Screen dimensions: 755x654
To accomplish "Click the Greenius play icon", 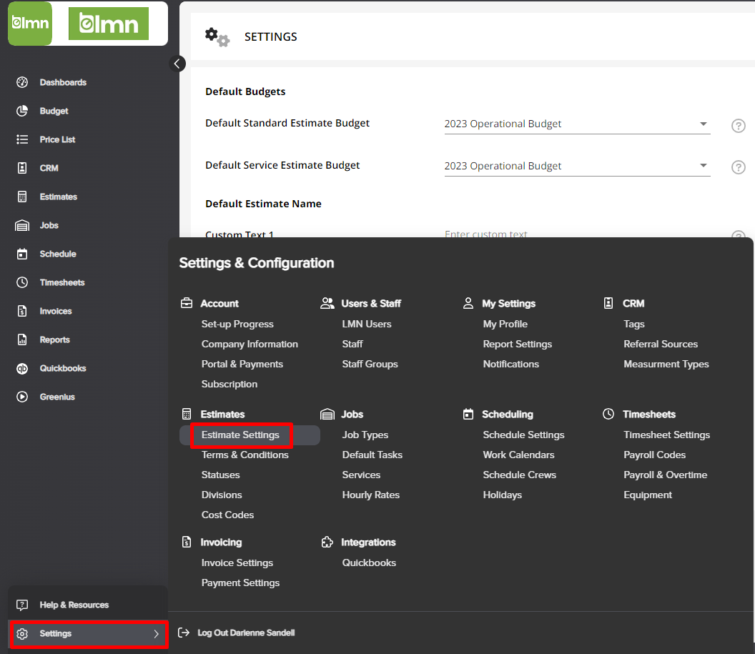I will (x=22, y=397).
